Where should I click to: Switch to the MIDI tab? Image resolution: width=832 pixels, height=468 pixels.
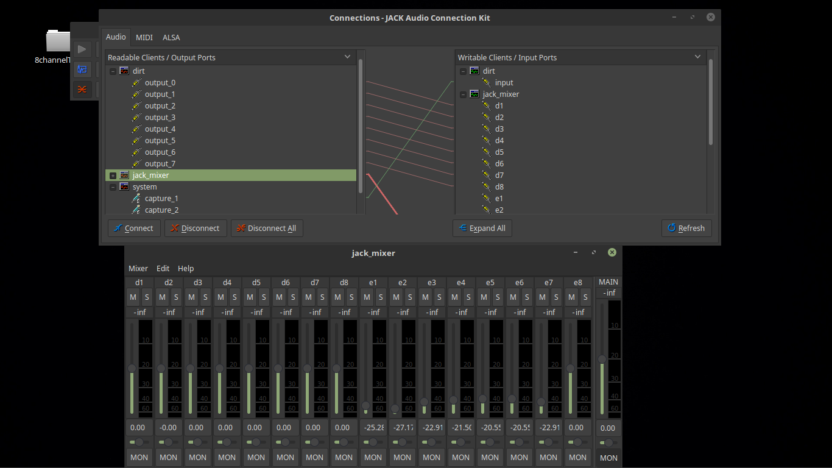click(x=144, y=37)
